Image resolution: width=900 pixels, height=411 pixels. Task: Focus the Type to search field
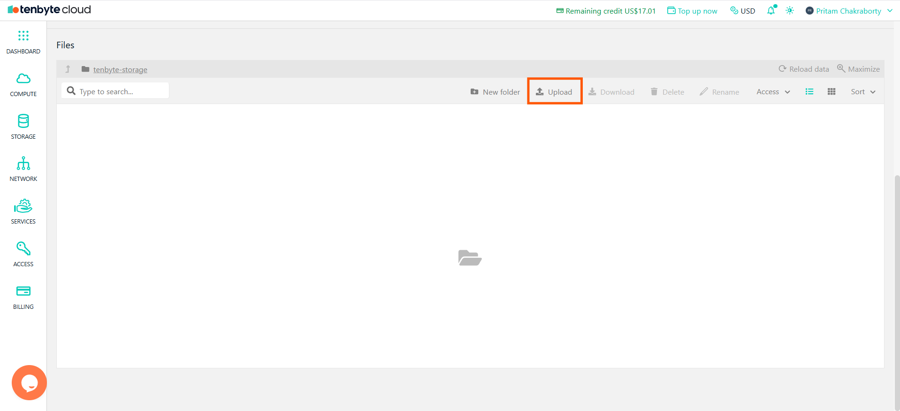[x=115, y=91]
